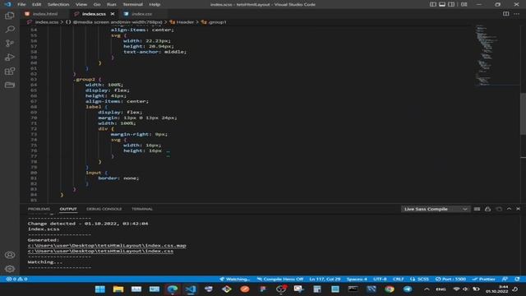Toggle bottom panel layout button
The height and width of the screenshot is (296, 526).
442,4
